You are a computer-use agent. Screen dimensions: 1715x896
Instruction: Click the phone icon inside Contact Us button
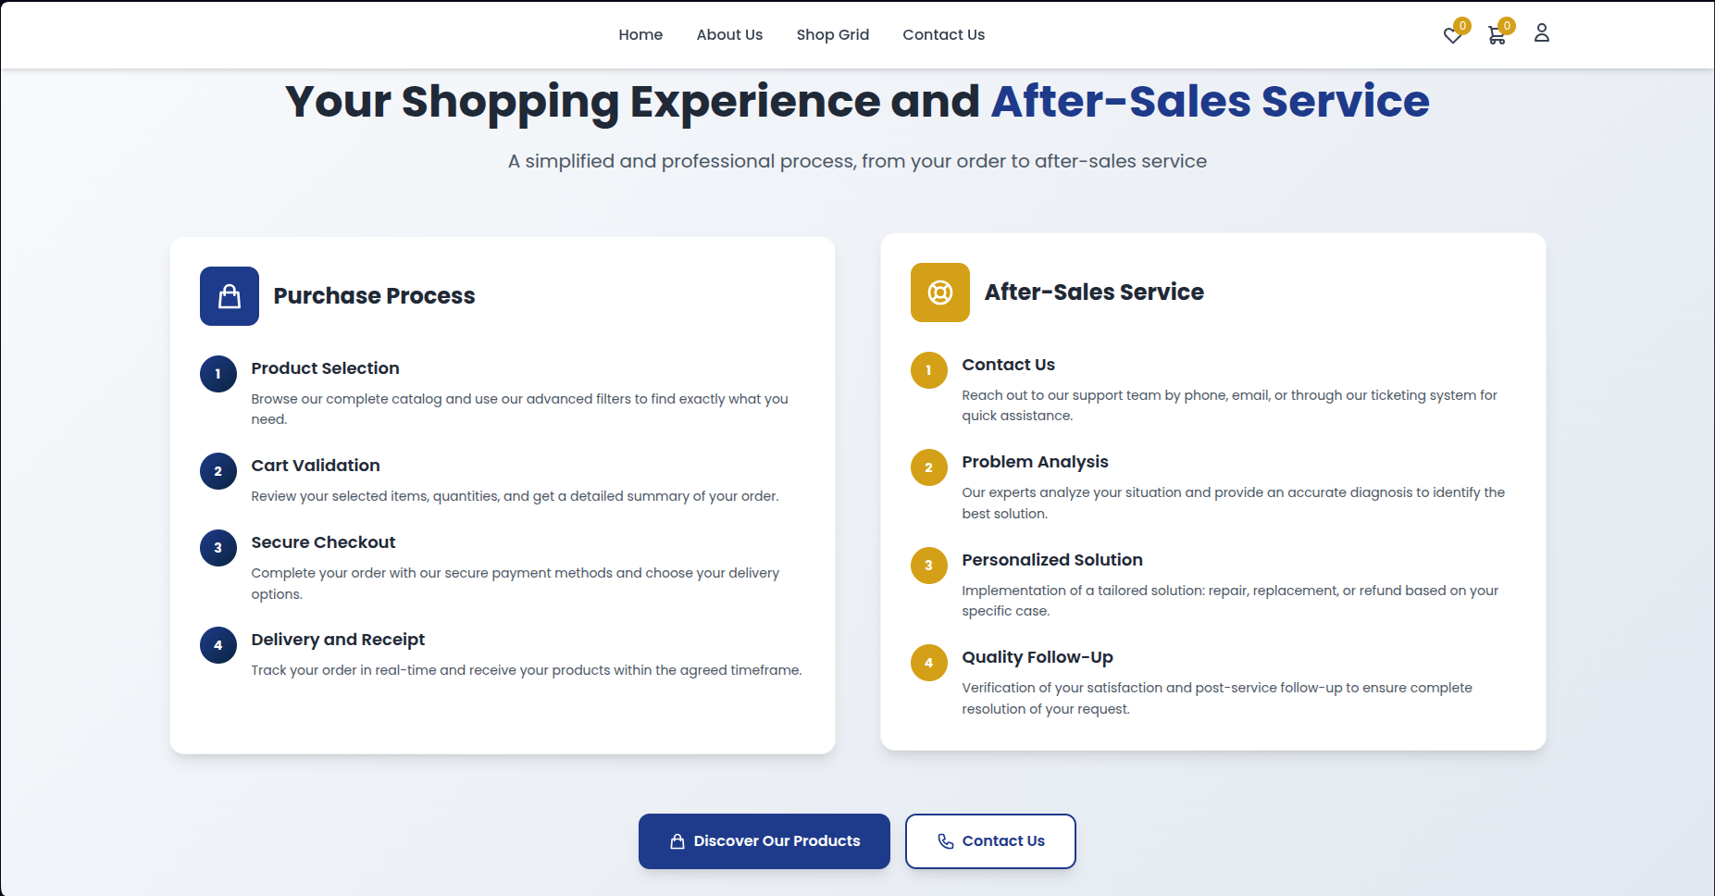945,841
